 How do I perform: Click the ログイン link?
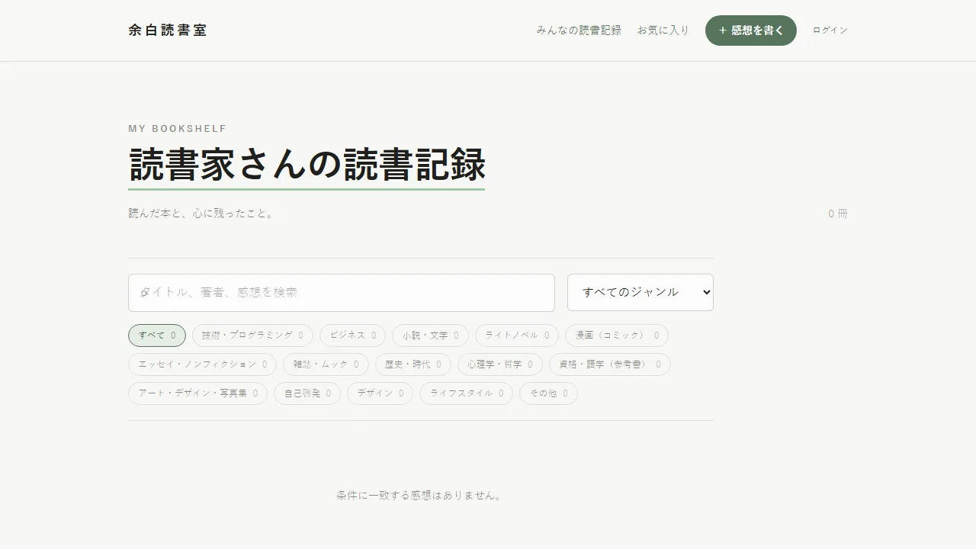click(x=830, y=30)
